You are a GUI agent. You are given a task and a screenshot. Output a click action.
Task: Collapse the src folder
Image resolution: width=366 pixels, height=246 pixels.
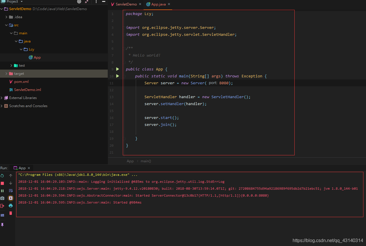click(x=7, y=25)
